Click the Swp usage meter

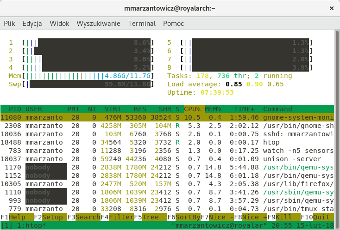(x=82, y=84)
